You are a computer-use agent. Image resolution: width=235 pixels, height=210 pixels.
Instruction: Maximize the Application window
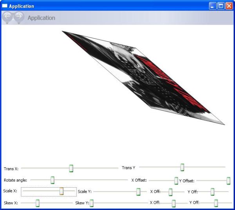tap(221, 6)
